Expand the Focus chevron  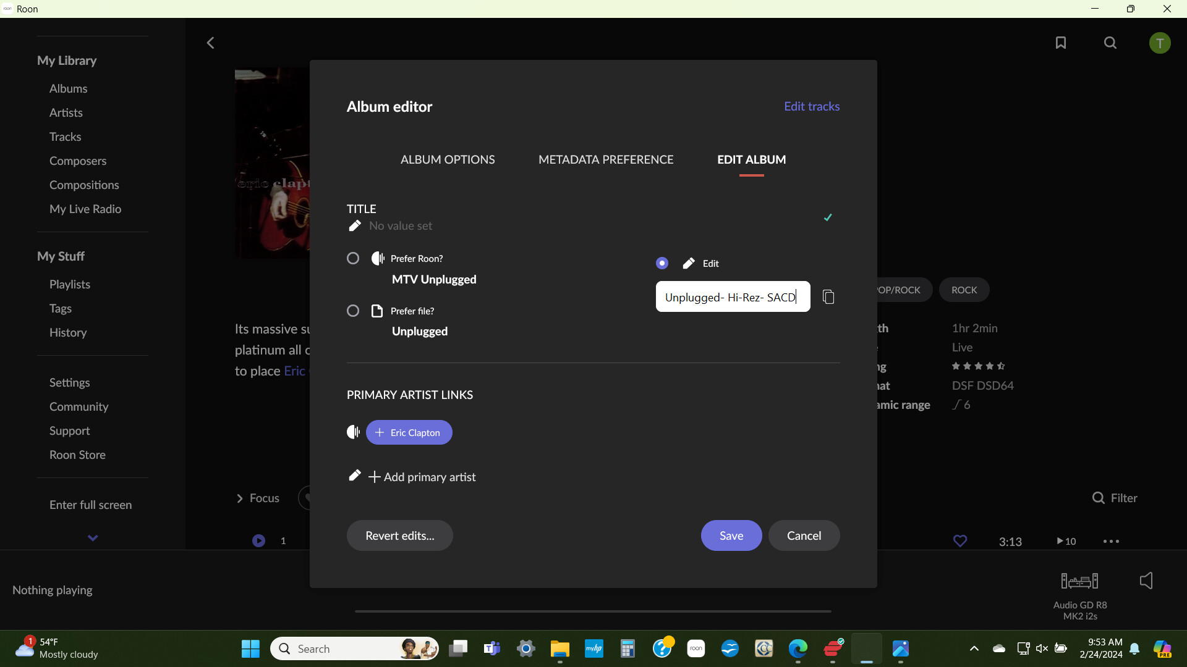[x=240, y=498]
